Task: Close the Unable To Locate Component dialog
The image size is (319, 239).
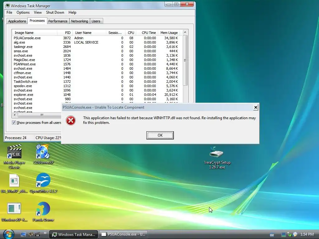Action: 256,107
